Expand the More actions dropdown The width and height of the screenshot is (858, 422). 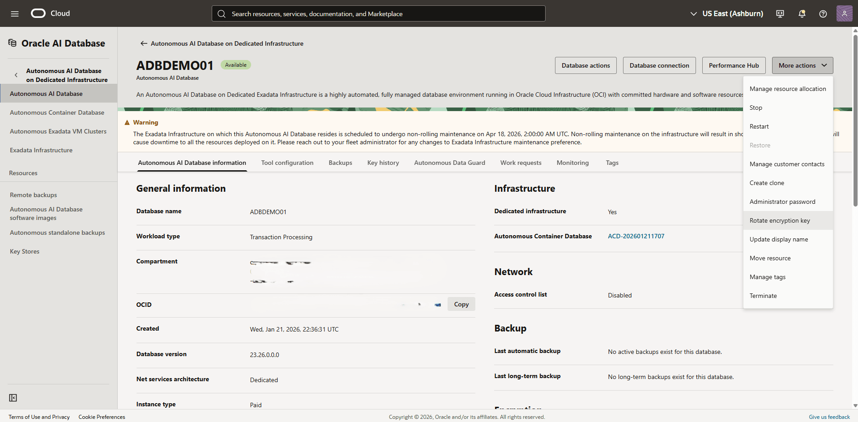tap(802, 65)
